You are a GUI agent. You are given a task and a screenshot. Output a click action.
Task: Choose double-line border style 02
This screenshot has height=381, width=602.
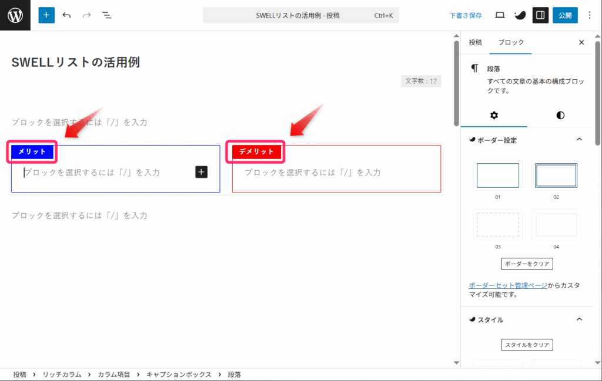(x=556, y=176)
